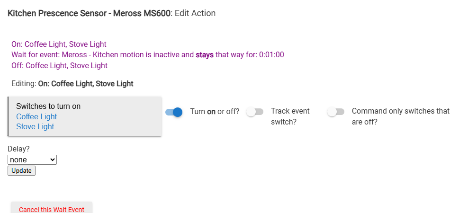
Task: Select Coffee Light in the switches list
Action: (x=36, y=116)
